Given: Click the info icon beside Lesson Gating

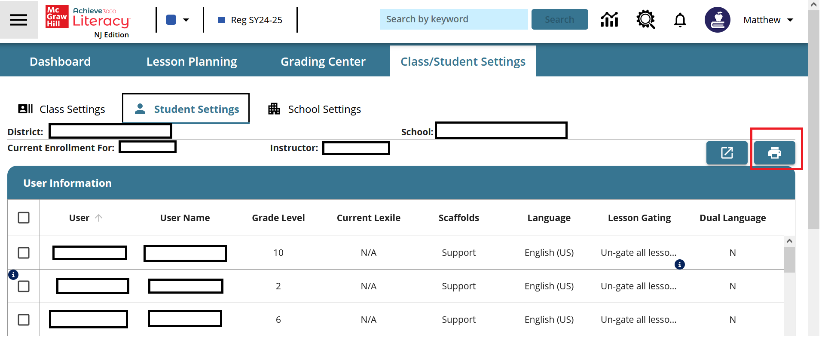Looking at the screenshot, I should (x=679, y=264).
